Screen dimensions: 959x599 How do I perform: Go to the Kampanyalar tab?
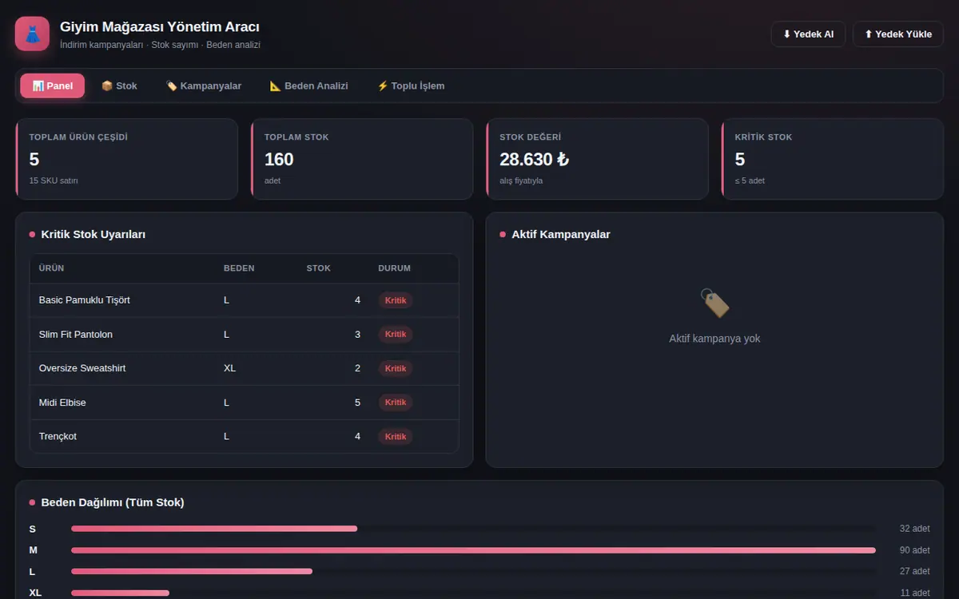pos(203,85)
